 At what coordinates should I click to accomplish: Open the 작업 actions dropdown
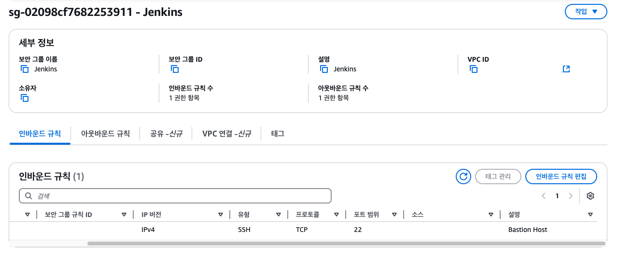click(x=586, y=12)
